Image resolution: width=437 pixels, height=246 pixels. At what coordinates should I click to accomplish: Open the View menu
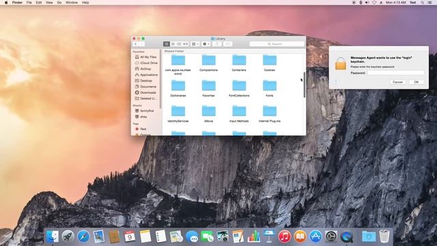point(49,3)
